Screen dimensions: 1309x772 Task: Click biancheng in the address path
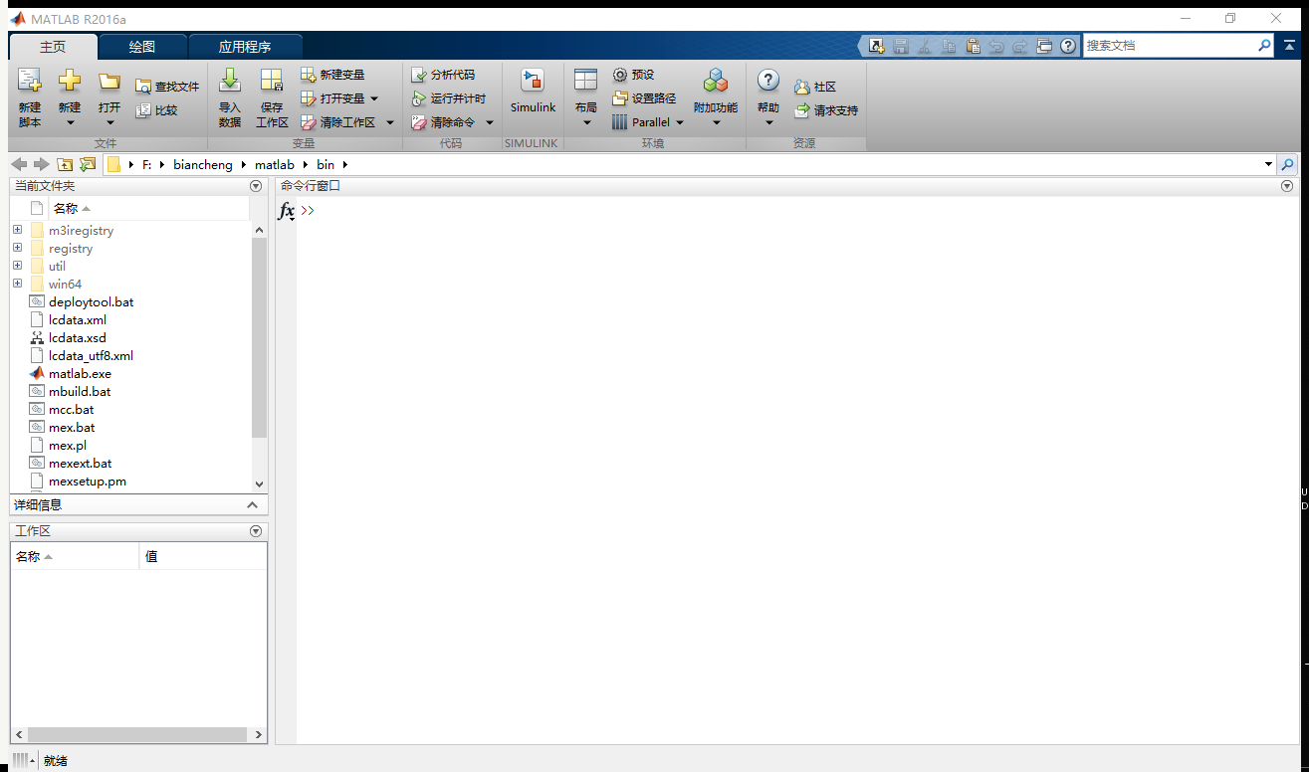[203, 164]
